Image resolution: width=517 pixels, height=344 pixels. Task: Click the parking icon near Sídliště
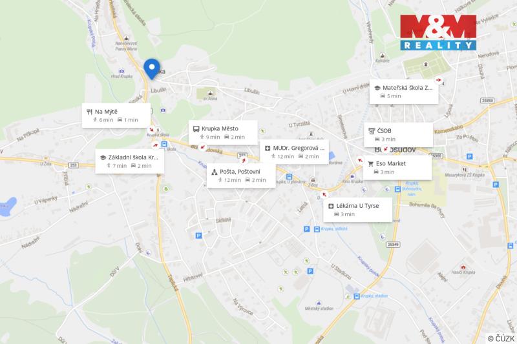click(x=198, y=236)
